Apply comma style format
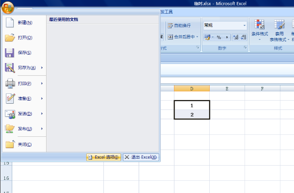This screenshot has height=193, width=294. [x=227, y=38]
